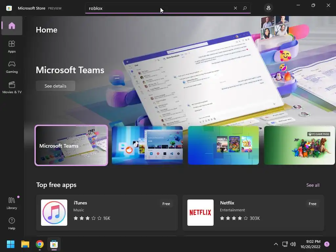Click Netflix 303K star rating
Viewport: 336px width, 252px height.
[x=240, y=218]
